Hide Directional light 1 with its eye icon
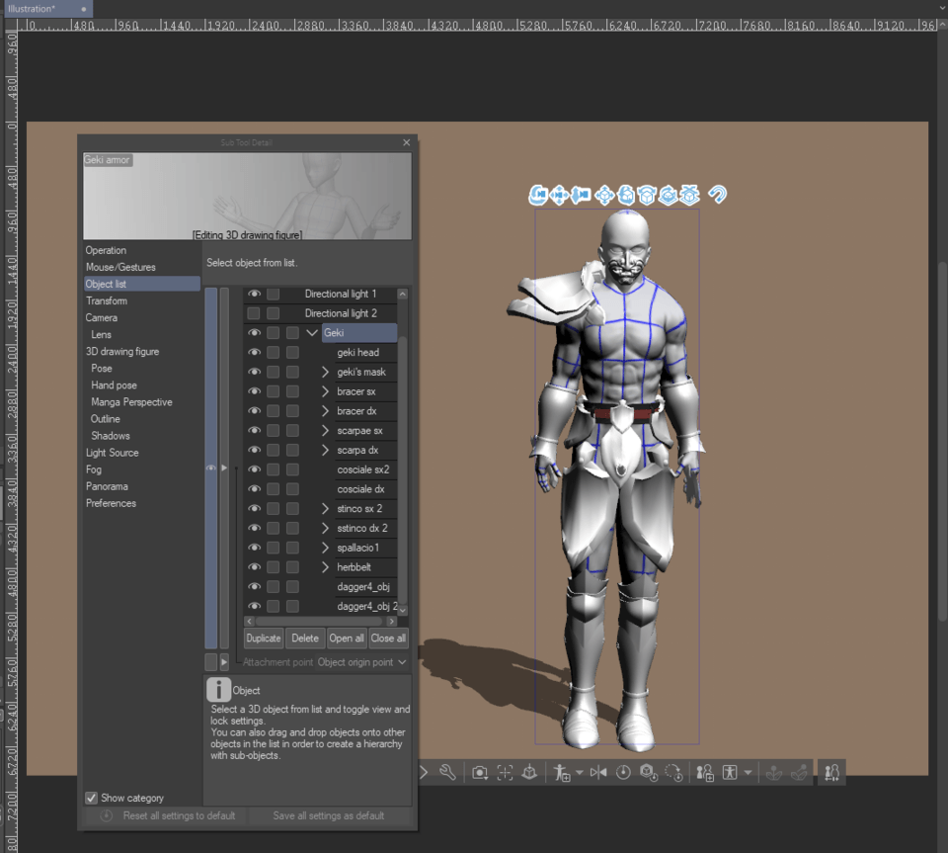 (254, 294)
